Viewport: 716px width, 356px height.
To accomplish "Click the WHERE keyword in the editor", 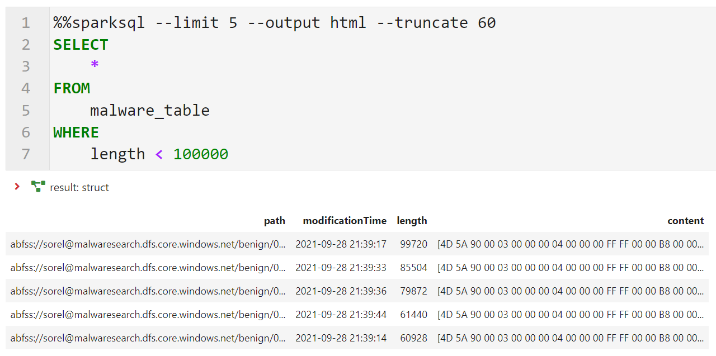I will click(76, 132).
